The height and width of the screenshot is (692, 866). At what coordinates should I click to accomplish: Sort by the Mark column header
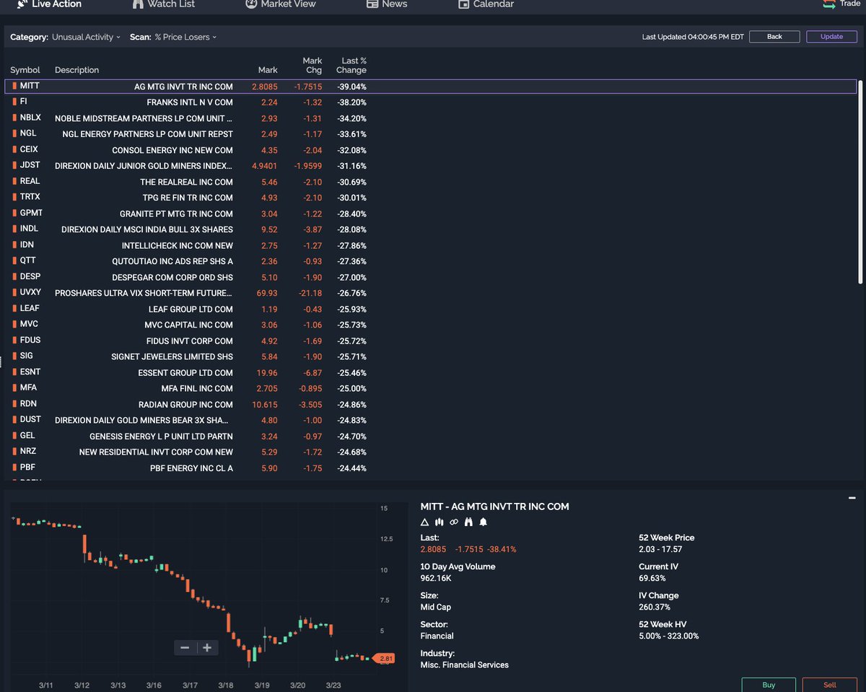point(268,70)
